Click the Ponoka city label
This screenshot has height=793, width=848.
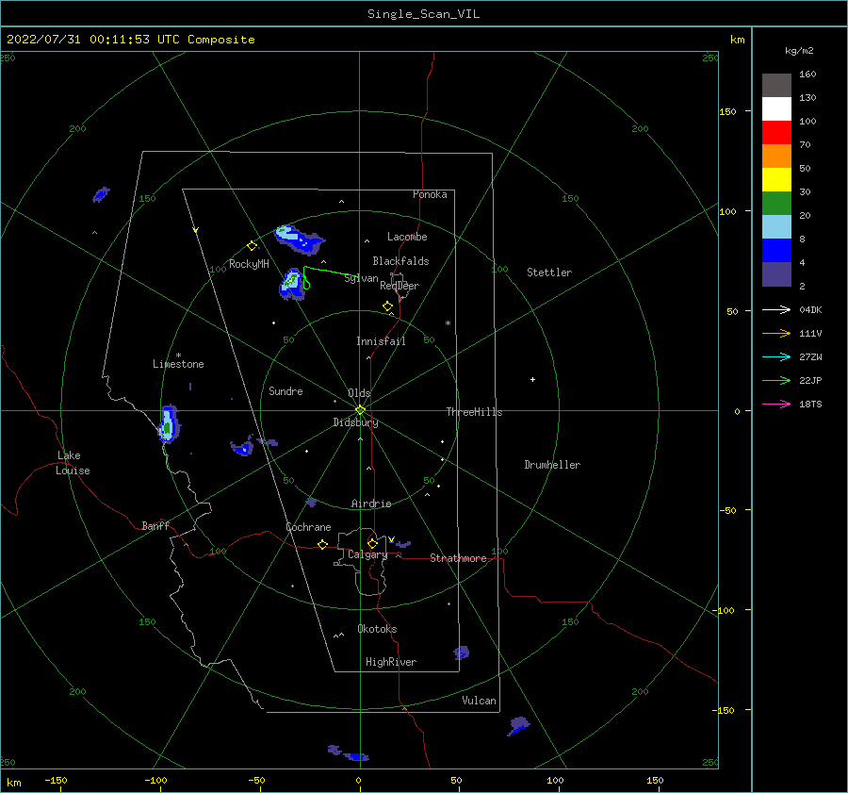430,194
